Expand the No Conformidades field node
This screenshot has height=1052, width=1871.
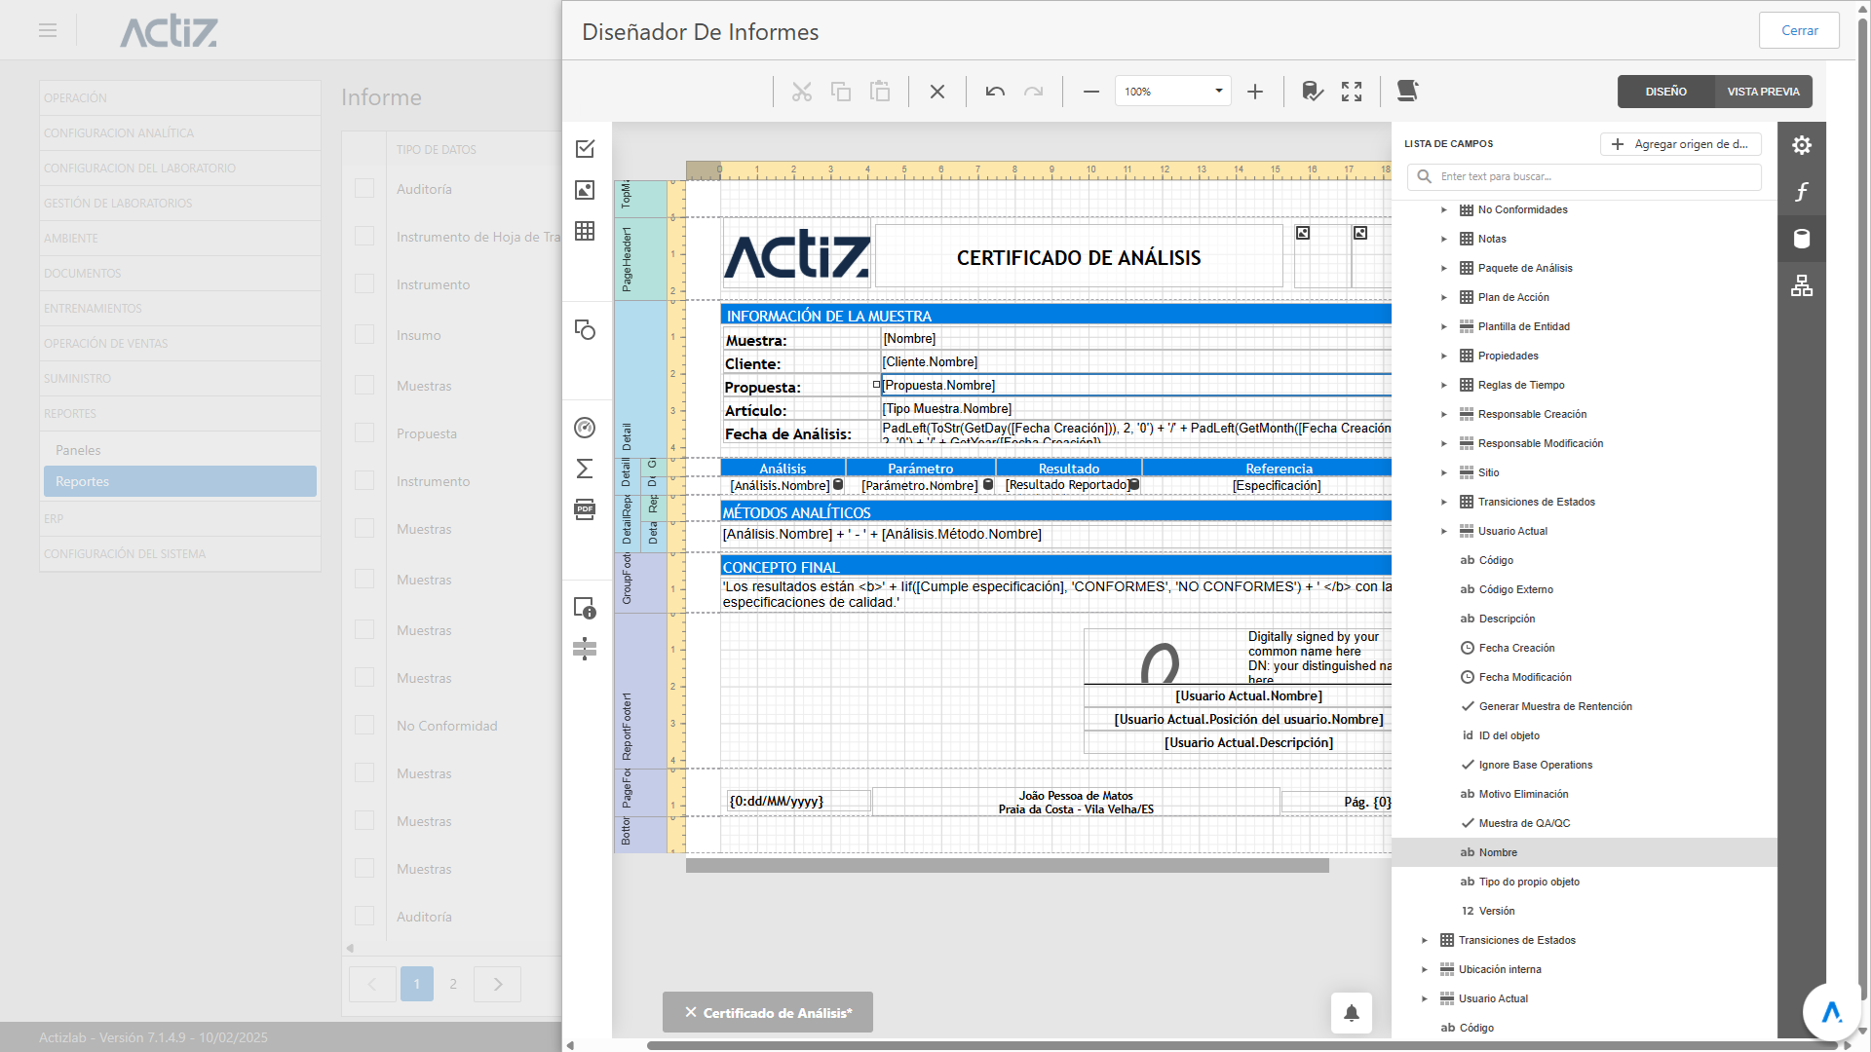tap(1444, 209)
